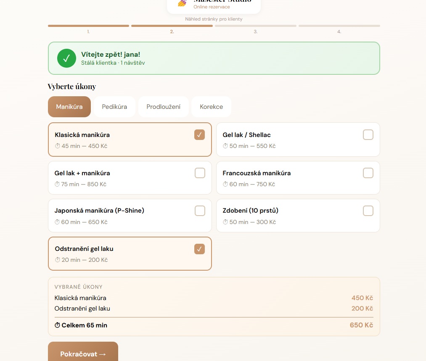Jump to step 1 in progress bar

88,26
